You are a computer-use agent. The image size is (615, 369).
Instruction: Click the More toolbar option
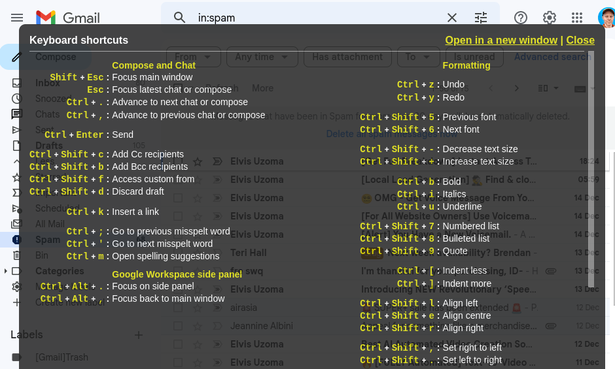coord(262,89)
